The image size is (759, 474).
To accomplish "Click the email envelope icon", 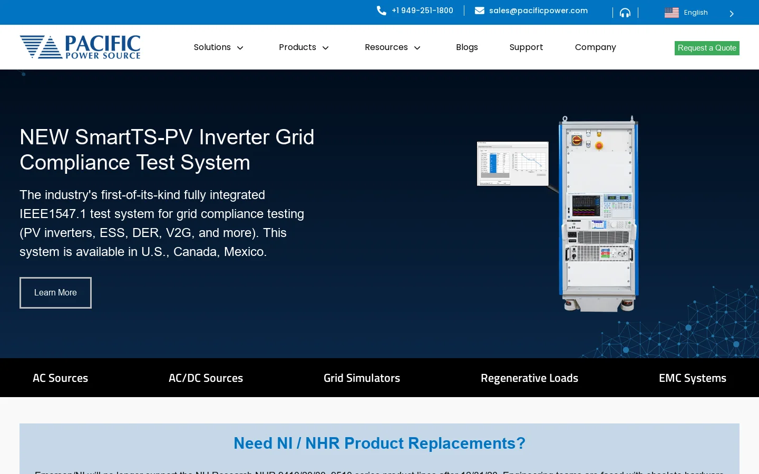I will (x=480, y=11).
